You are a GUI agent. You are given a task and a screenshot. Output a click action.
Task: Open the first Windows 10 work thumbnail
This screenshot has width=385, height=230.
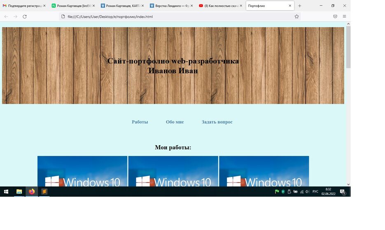82,171
